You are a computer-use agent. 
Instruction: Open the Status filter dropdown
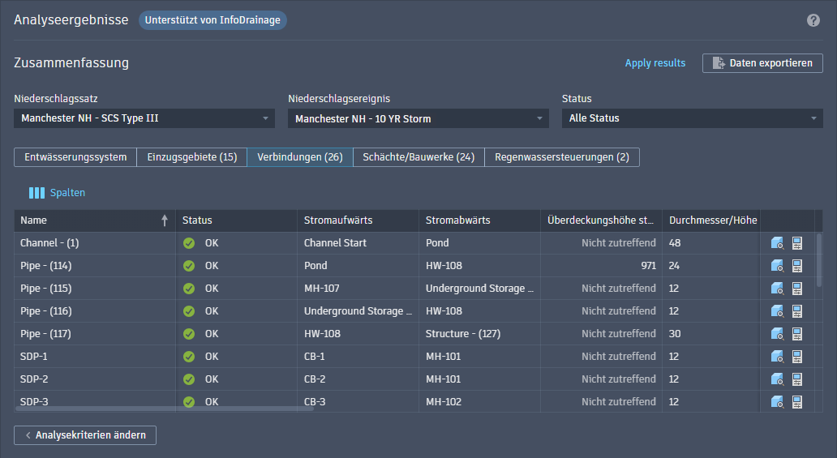(692, 118)
